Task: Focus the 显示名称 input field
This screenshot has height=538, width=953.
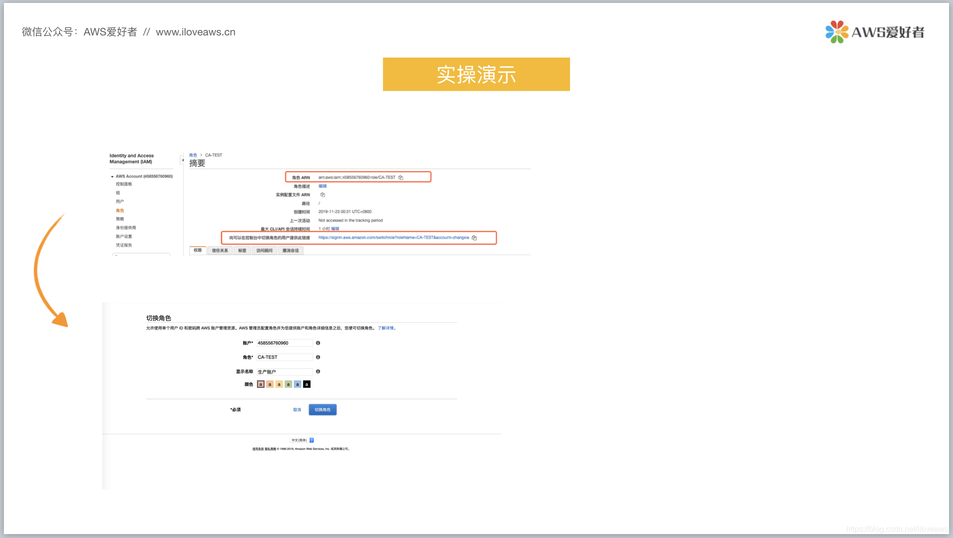Action: point(285,371)
